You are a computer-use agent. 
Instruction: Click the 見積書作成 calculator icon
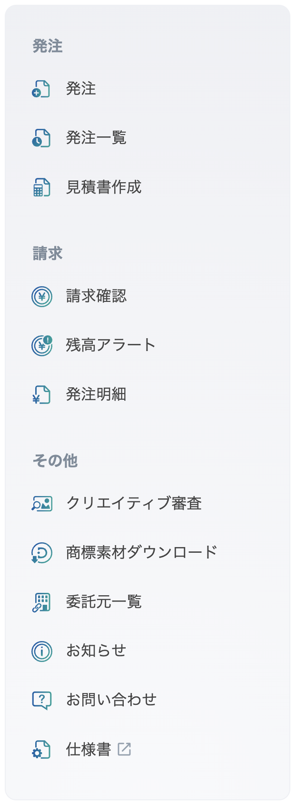[41, 187]
